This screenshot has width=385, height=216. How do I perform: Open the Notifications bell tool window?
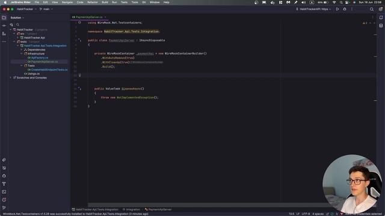(x=381, y=17)
